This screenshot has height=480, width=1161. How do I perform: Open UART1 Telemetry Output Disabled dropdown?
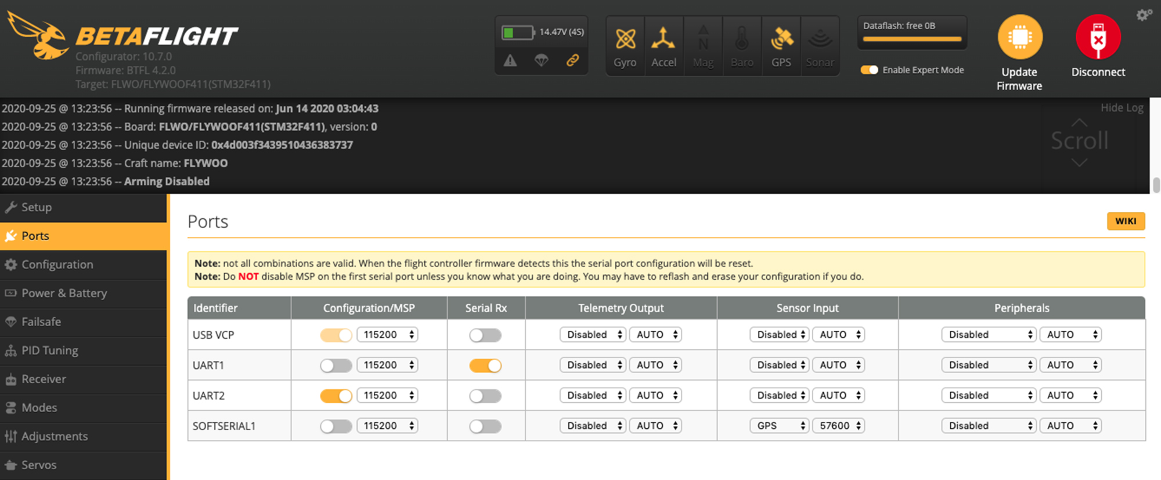[593, 364]
